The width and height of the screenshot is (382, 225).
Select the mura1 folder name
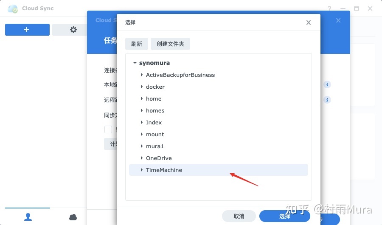click(154, 146)
